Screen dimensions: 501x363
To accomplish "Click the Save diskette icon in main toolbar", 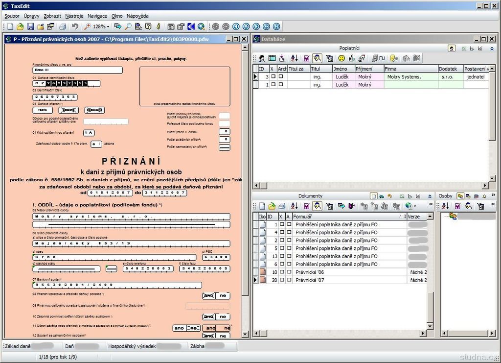I will (30, 26).
